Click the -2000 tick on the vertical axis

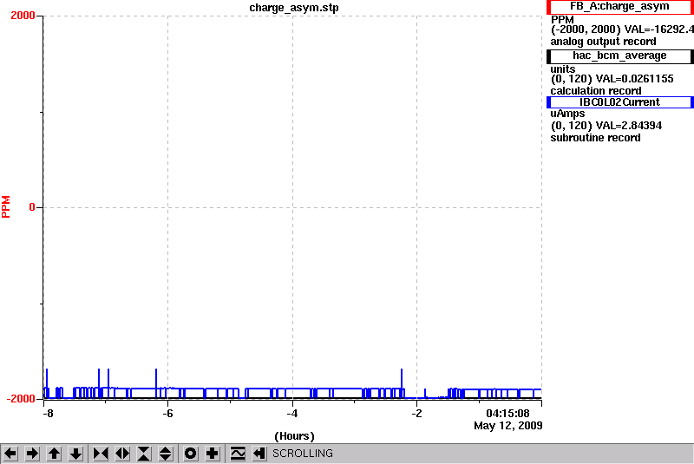(21, 399)
